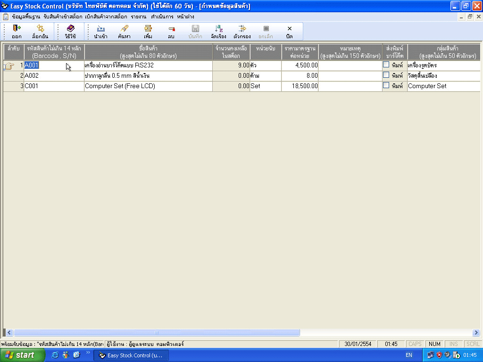Click the ตัวกรอง filter icon
483x362 pixels.
[x=242, y=29]
